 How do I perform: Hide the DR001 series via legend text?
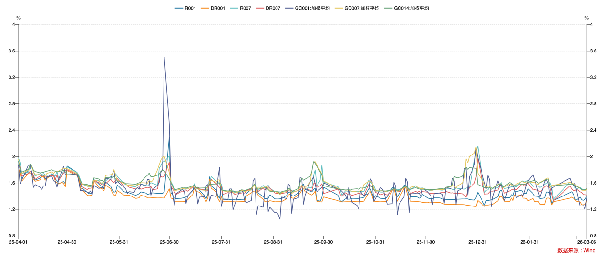pos(217,8)
